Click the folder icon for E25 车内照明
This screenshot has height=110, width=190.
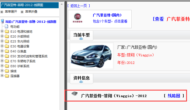coord(7,41)
